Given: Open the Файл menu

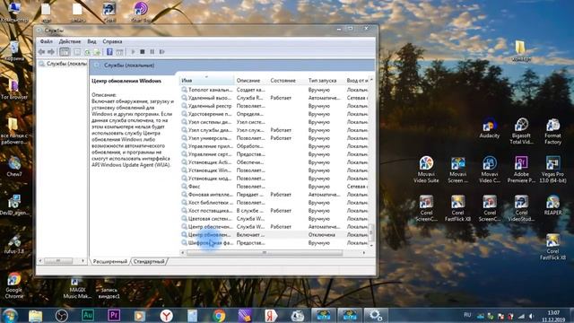Looking at the screenshot, I should pyautogui.click(x=46, y=41).
